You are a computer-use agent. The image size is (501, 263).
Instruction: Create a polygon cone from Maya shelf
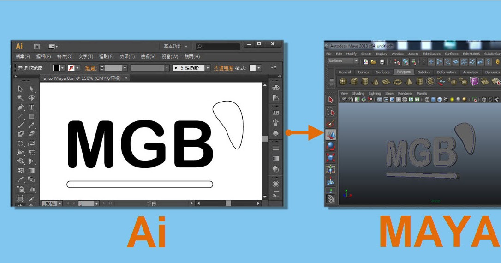(376, 82)
